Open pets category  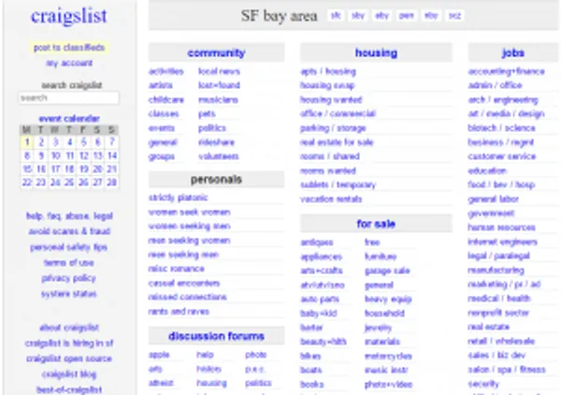point(207,114)
